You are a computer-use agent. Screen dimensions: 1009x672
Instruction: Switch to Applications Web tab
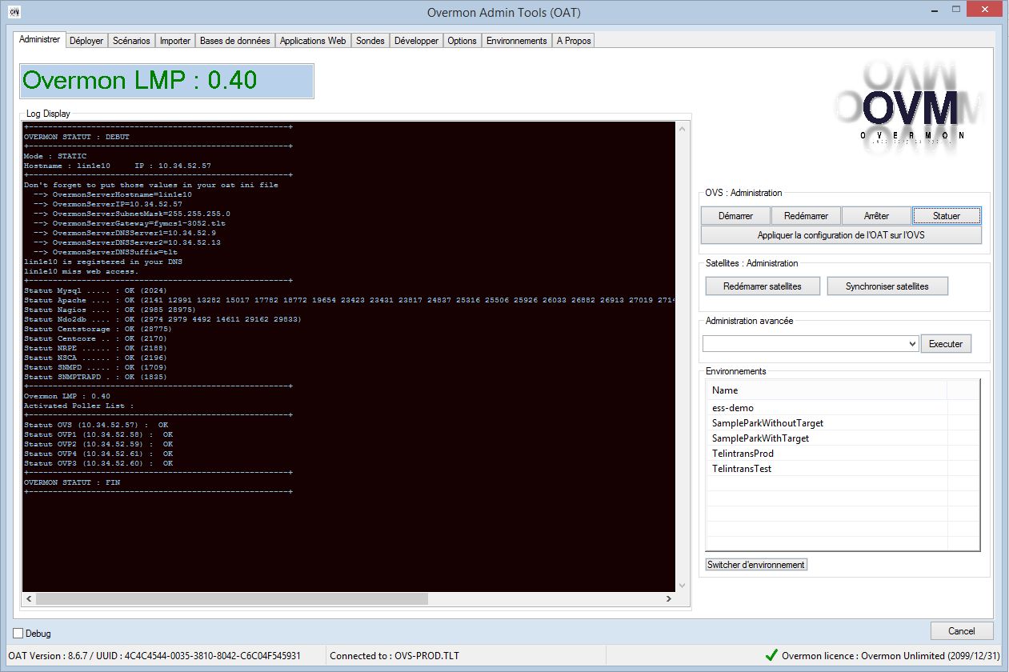tap(313, 41)
